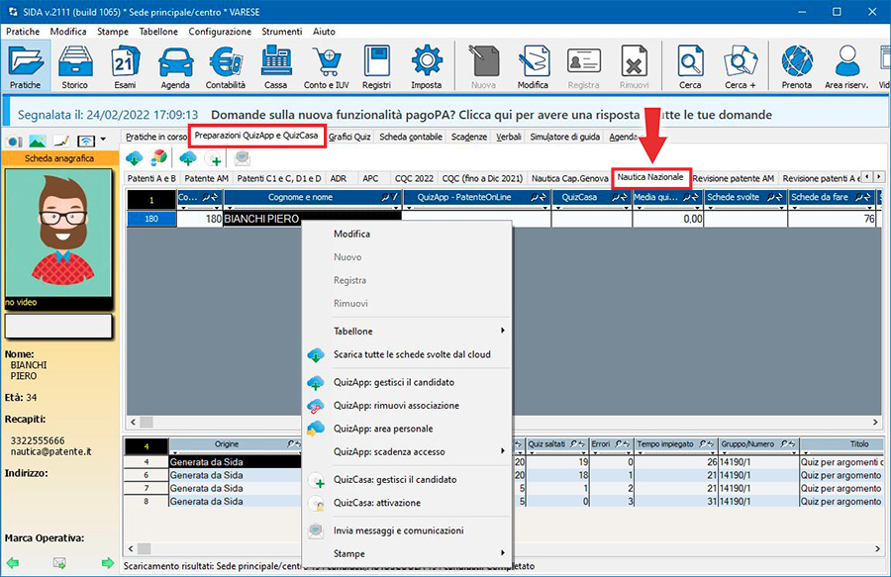Image resolution: width=891 pixels, height=577 pixels.
Task: Select Modifica in the context menu
Action: click(x=351, y=235)
